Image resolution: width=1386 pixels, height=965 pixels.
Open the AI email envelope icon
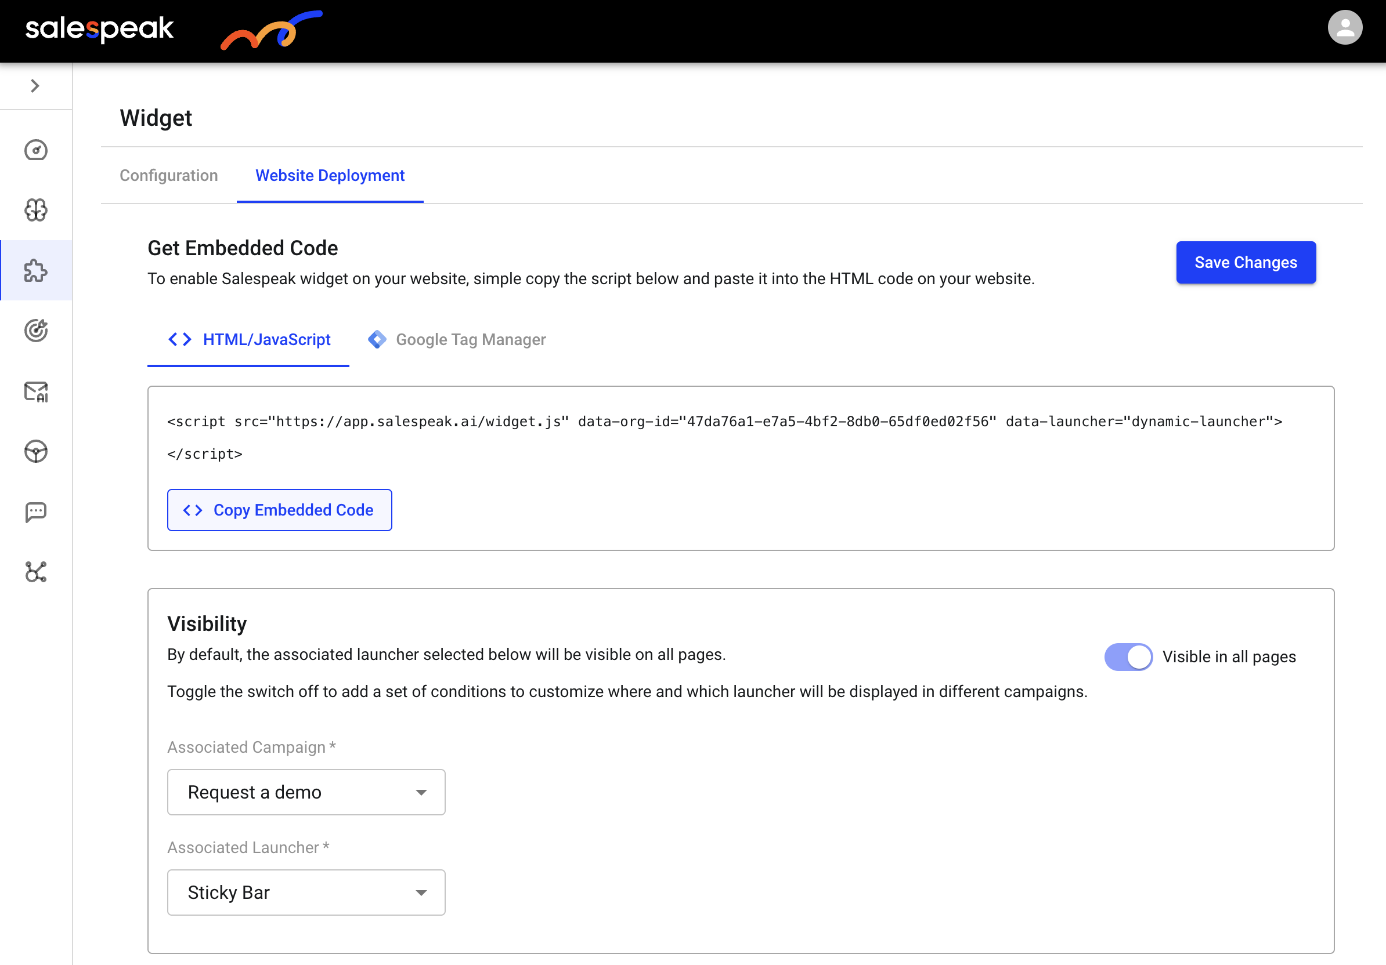point(35,391)
